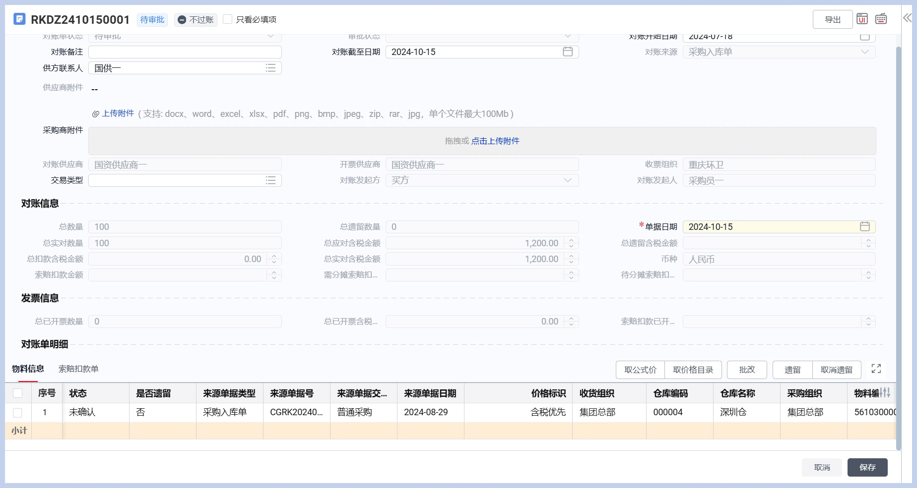Image resolution: width=917 pixels, height=488 pixels.
Task: Expand detail table to fullscreen
Action: pos(876,369)
